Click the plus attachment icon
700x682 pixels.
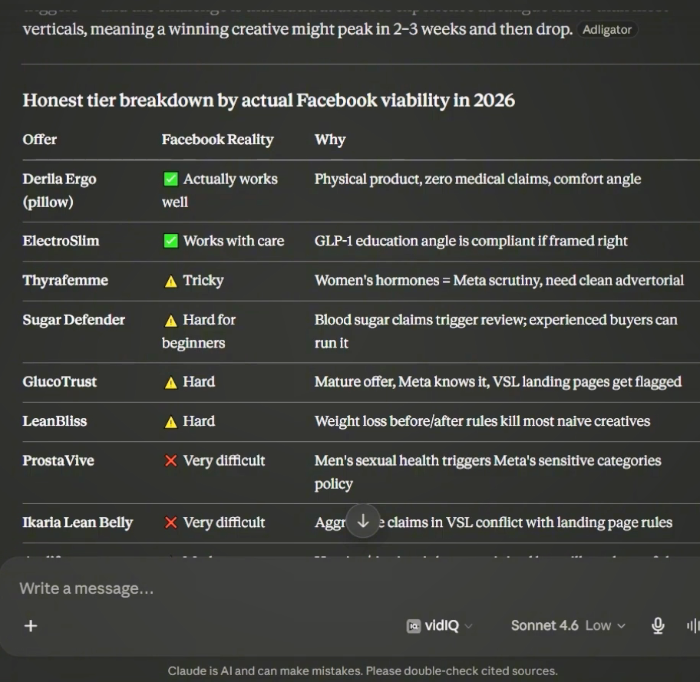(x=31, y=626)
